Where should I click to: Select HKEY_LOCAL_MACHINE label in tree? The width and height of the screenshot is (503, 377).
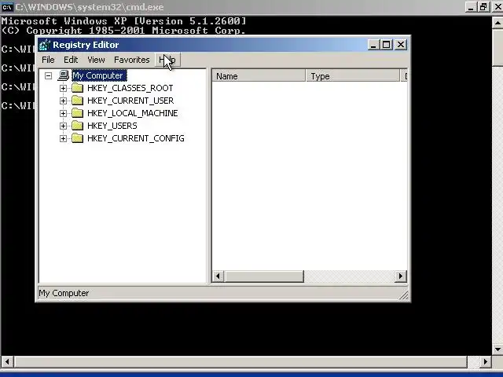point(133,113)
